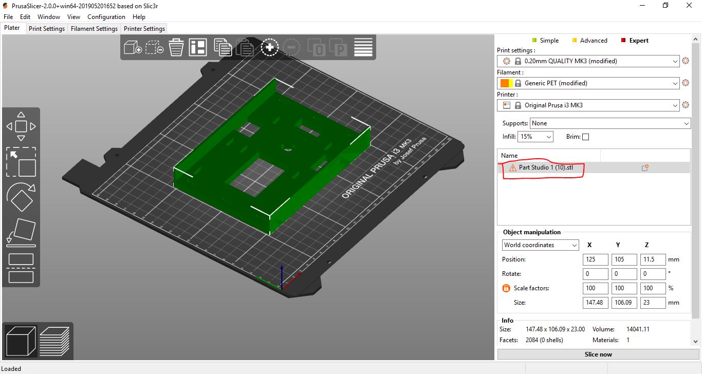Switch to Simple mode

pyautogui.click(x=545, y=41)
